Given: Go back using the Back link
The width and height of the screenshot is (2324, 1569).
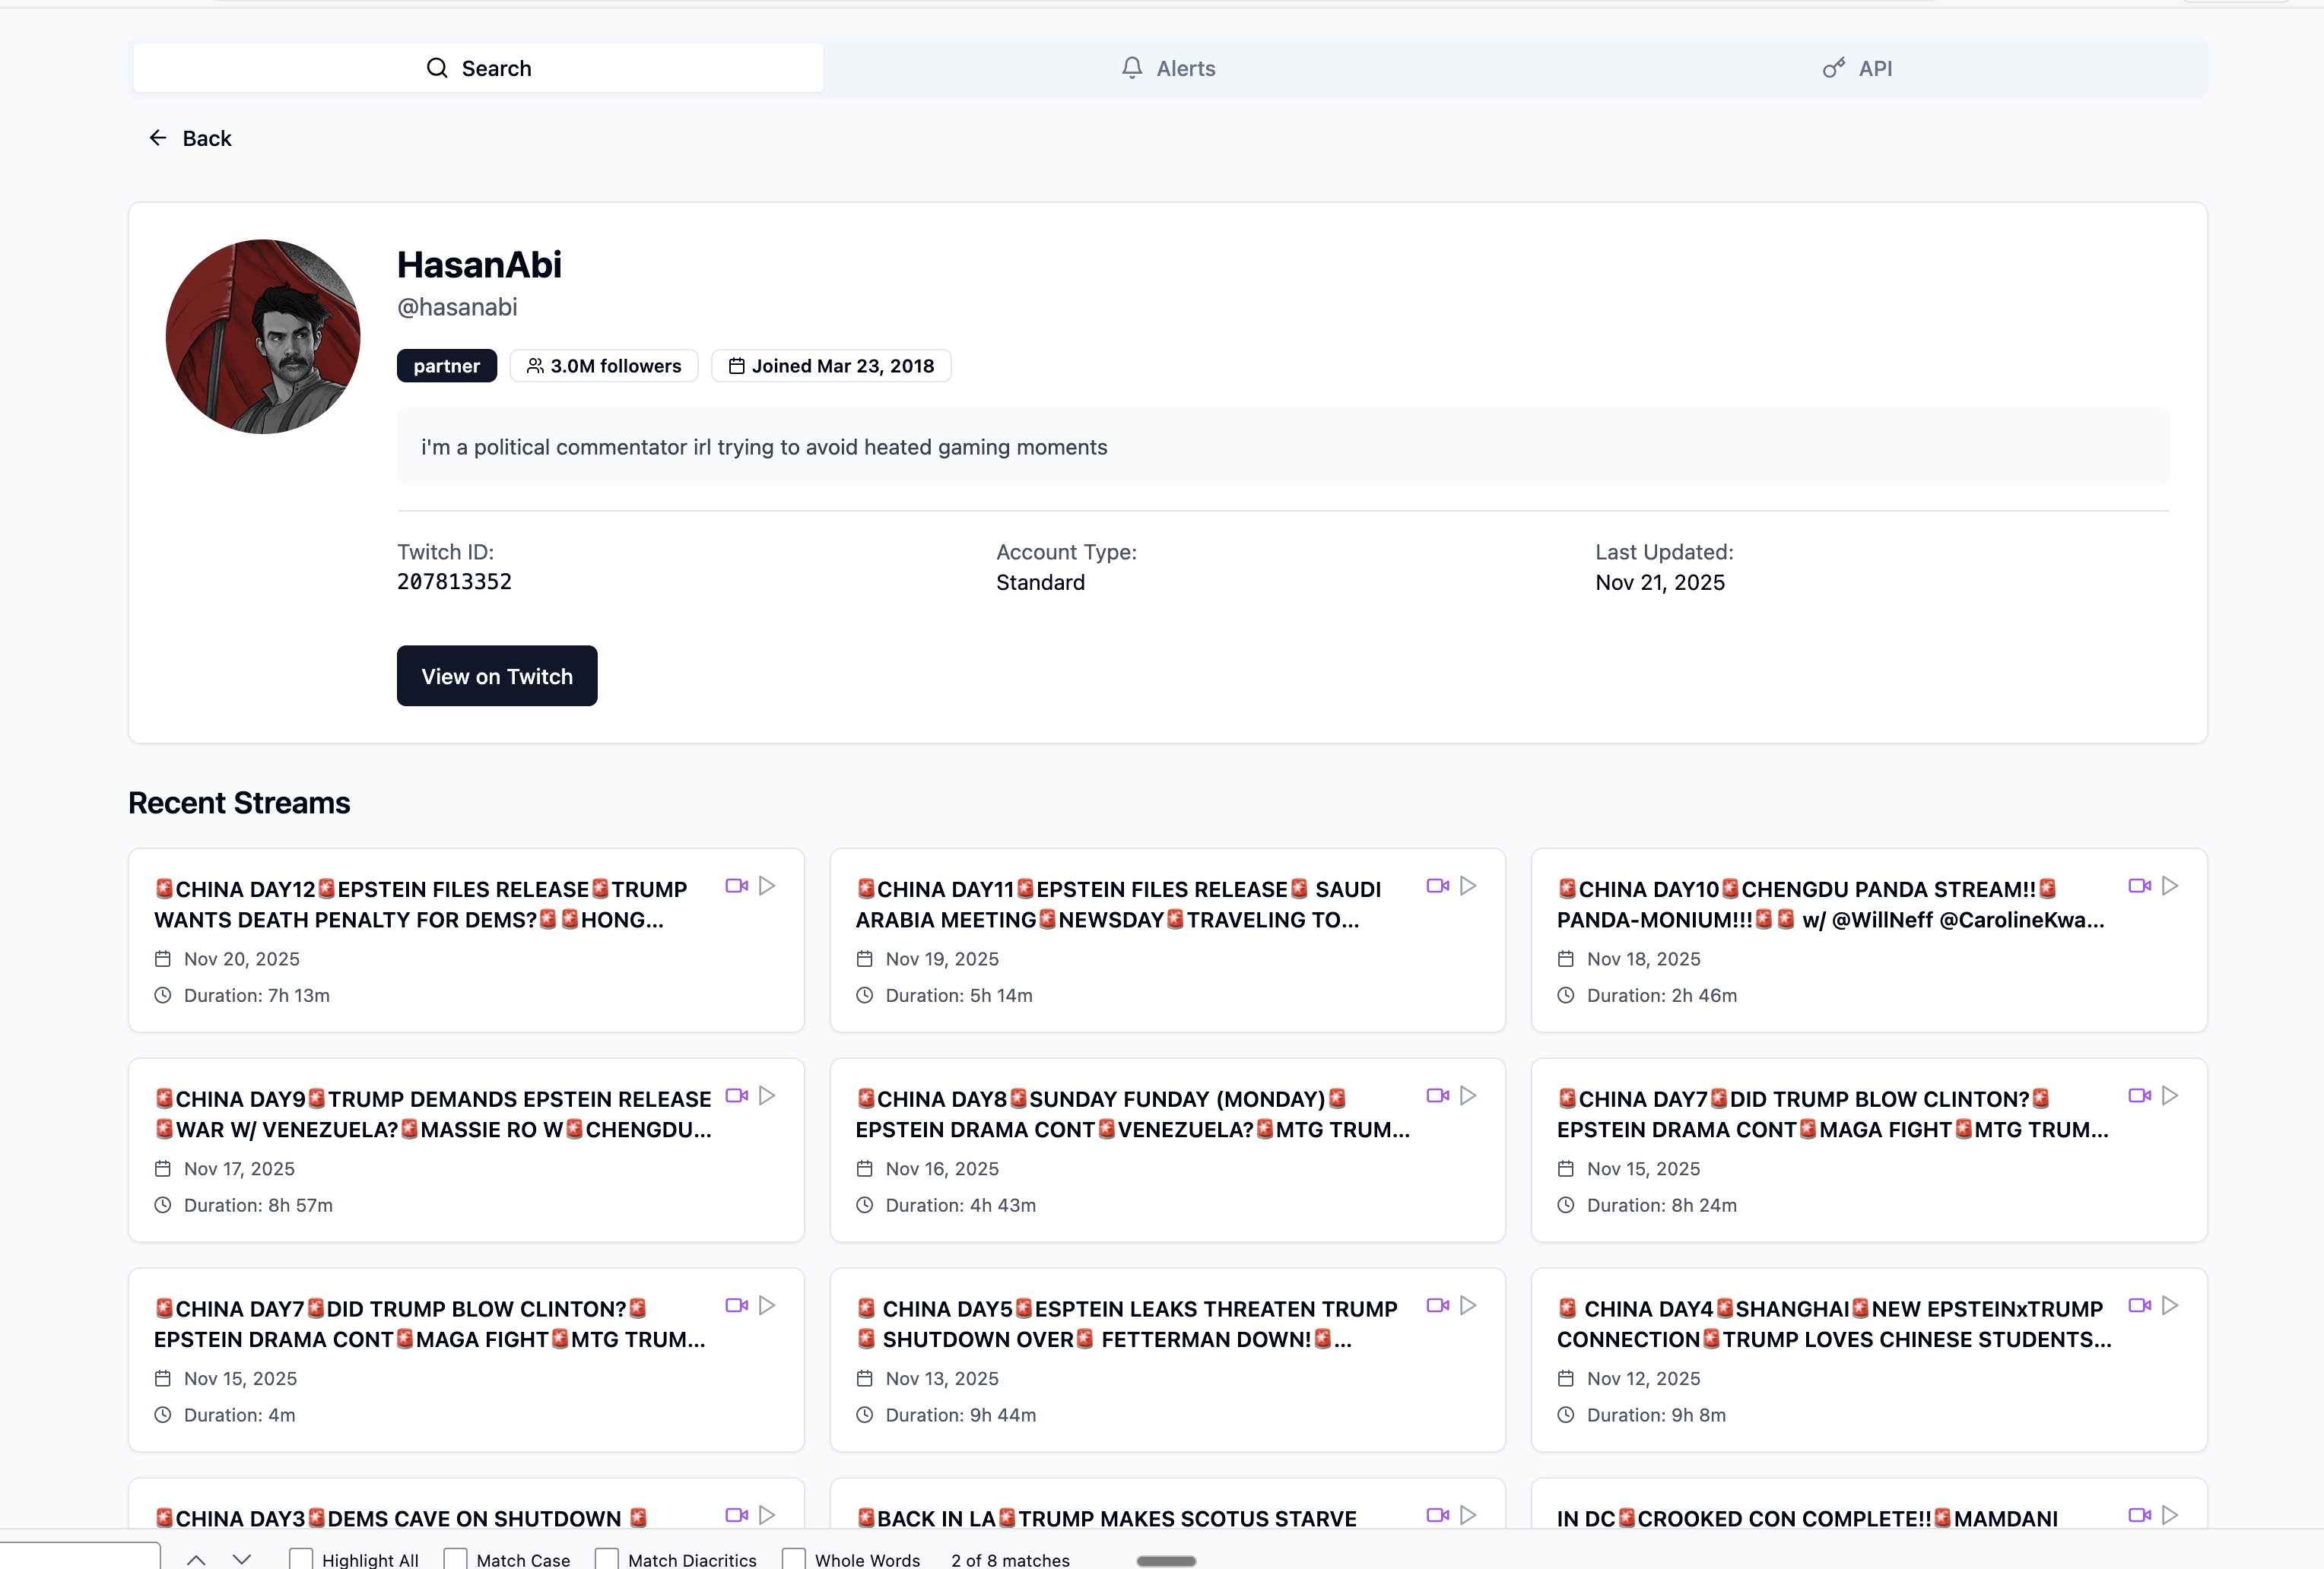Looking at the screenshot, I should pos(190,138).
